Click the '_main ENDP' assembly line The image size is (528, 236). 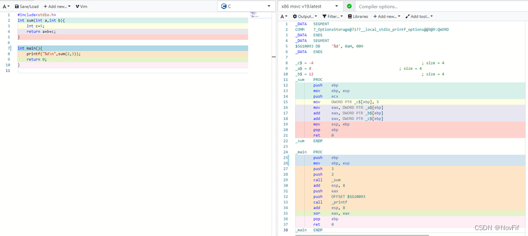(x=309, y=230)
